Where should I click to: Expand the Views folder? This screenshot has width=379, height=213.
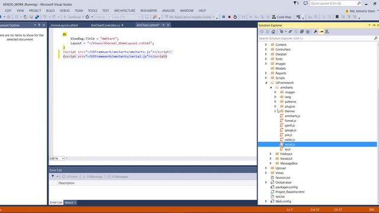[x=266, y=173]
